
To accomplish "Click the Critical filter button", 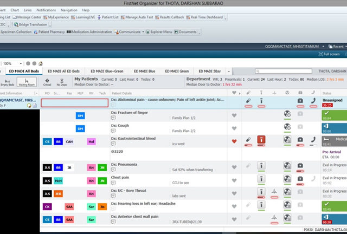I will pyautogui.click(x=47, y=82).
